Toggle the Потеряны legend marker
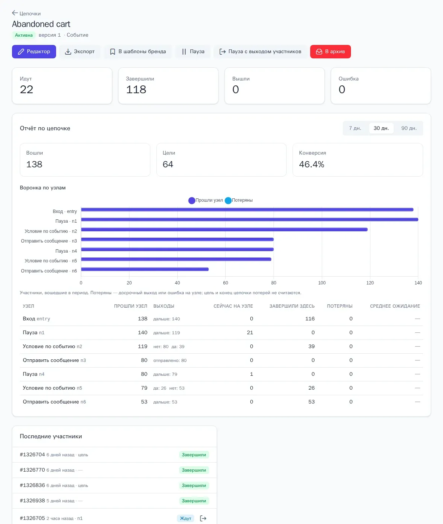The image size is (443, 524). coord(228,201)
